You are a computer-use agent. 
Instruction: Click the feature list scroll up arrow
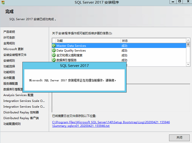point(188,40)
